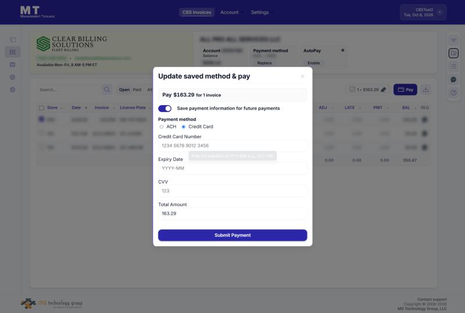
Task: Open the CBSTest2 user menu
Action: tap(423, 12)
